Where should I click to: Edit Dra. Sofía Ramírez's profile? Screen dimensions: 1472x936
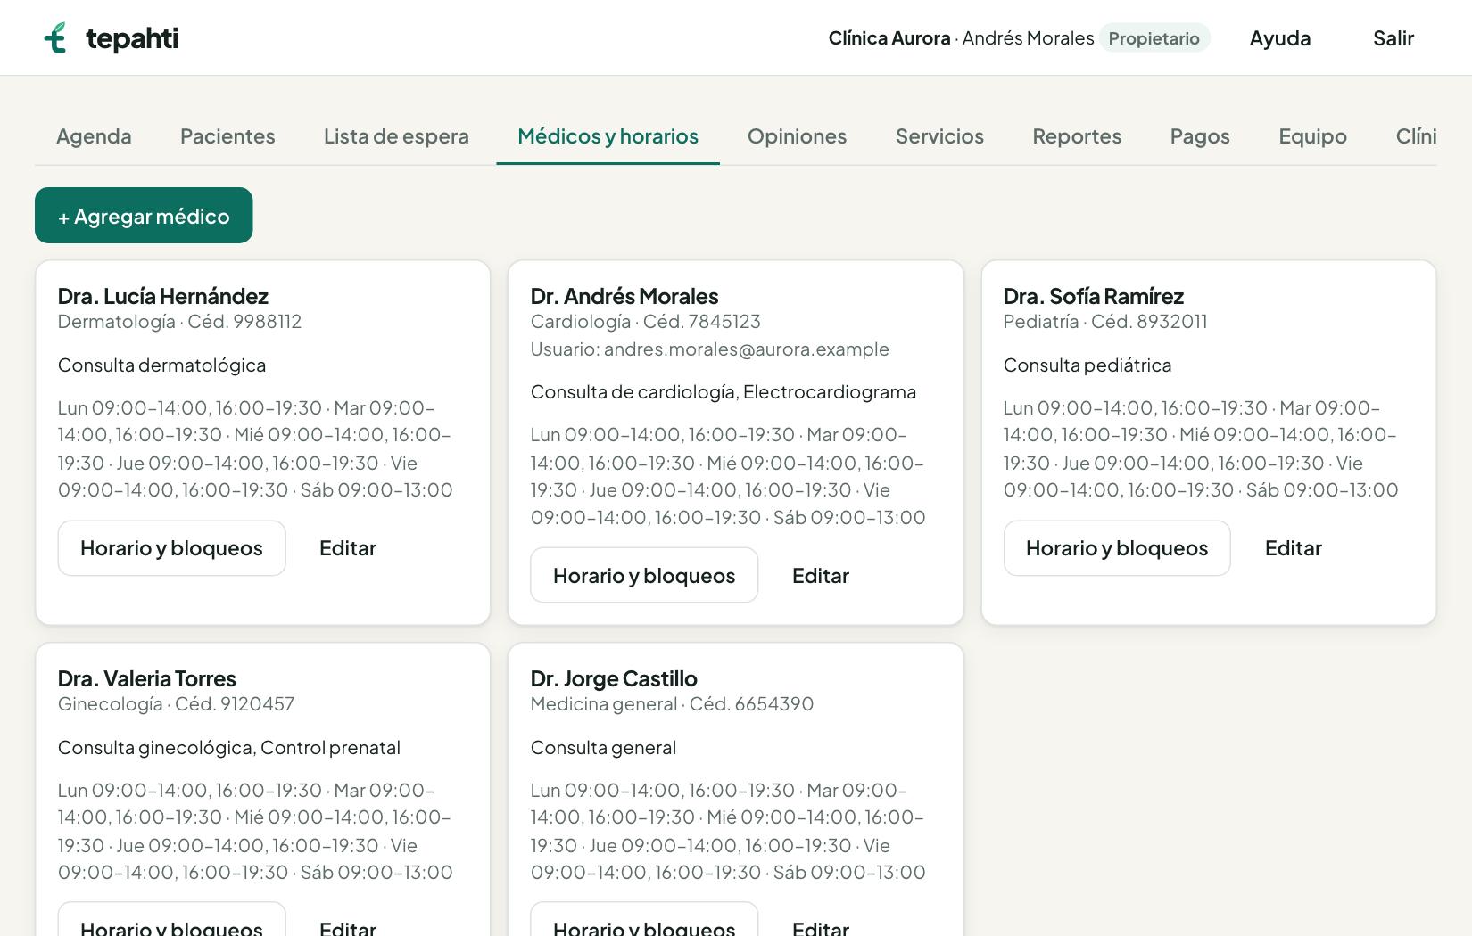(1294, 548)
